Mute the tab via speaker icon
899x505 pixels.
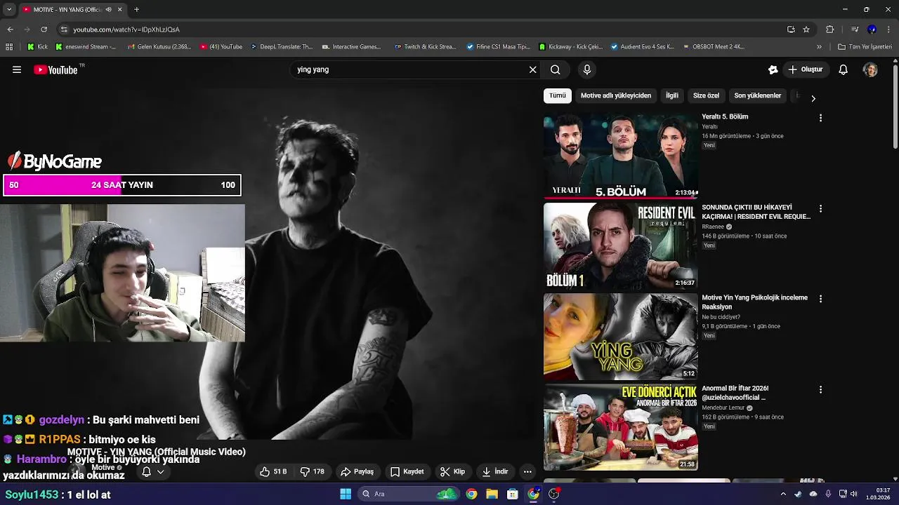107,9
